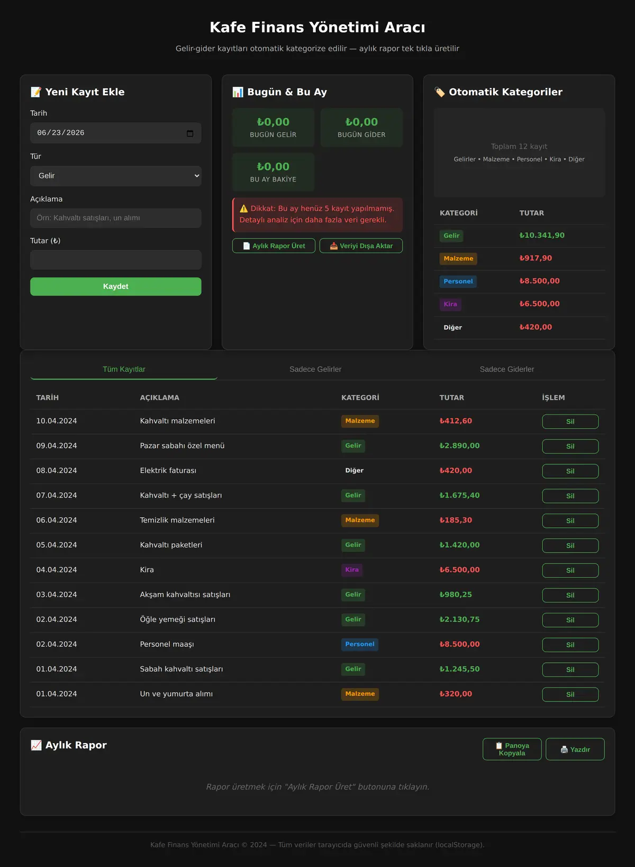The height and width of the screenshot is (867, 635).
Task: Click the Personel category badge in summary table
Action: pyautogui.click(x=458, y=281)
